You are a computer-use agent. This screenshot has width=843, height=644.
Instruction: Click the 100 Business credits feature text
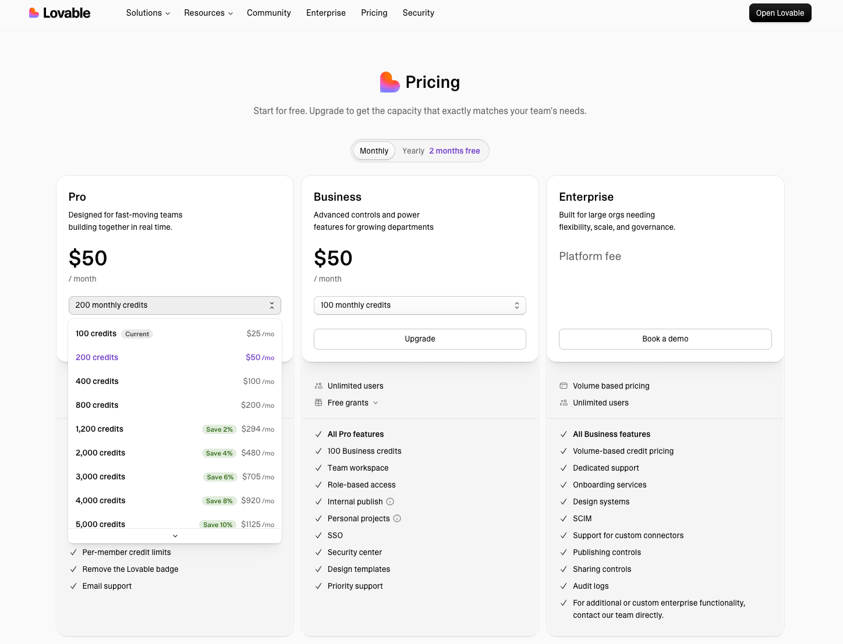pyautogui.click(x=364, y=451)
